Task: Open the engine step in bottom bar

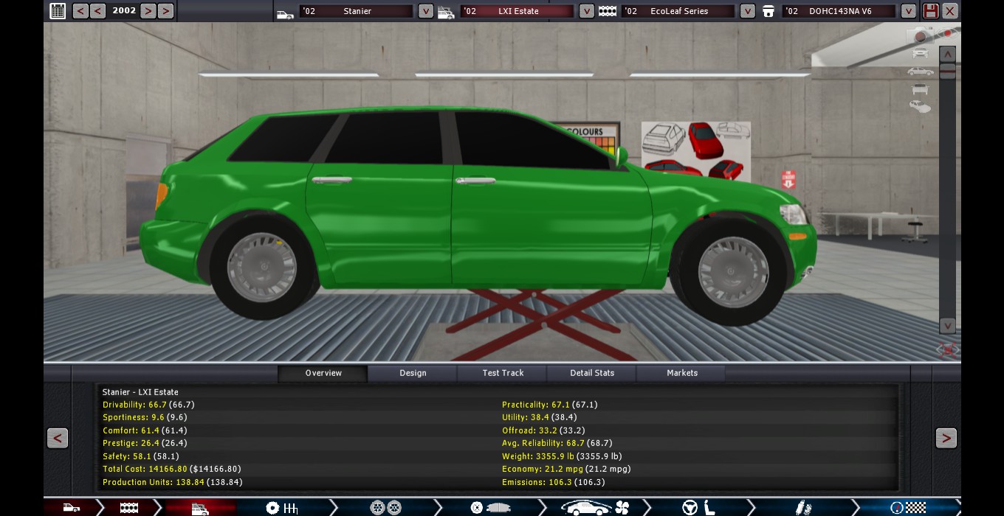Action: tap(129, 508)
